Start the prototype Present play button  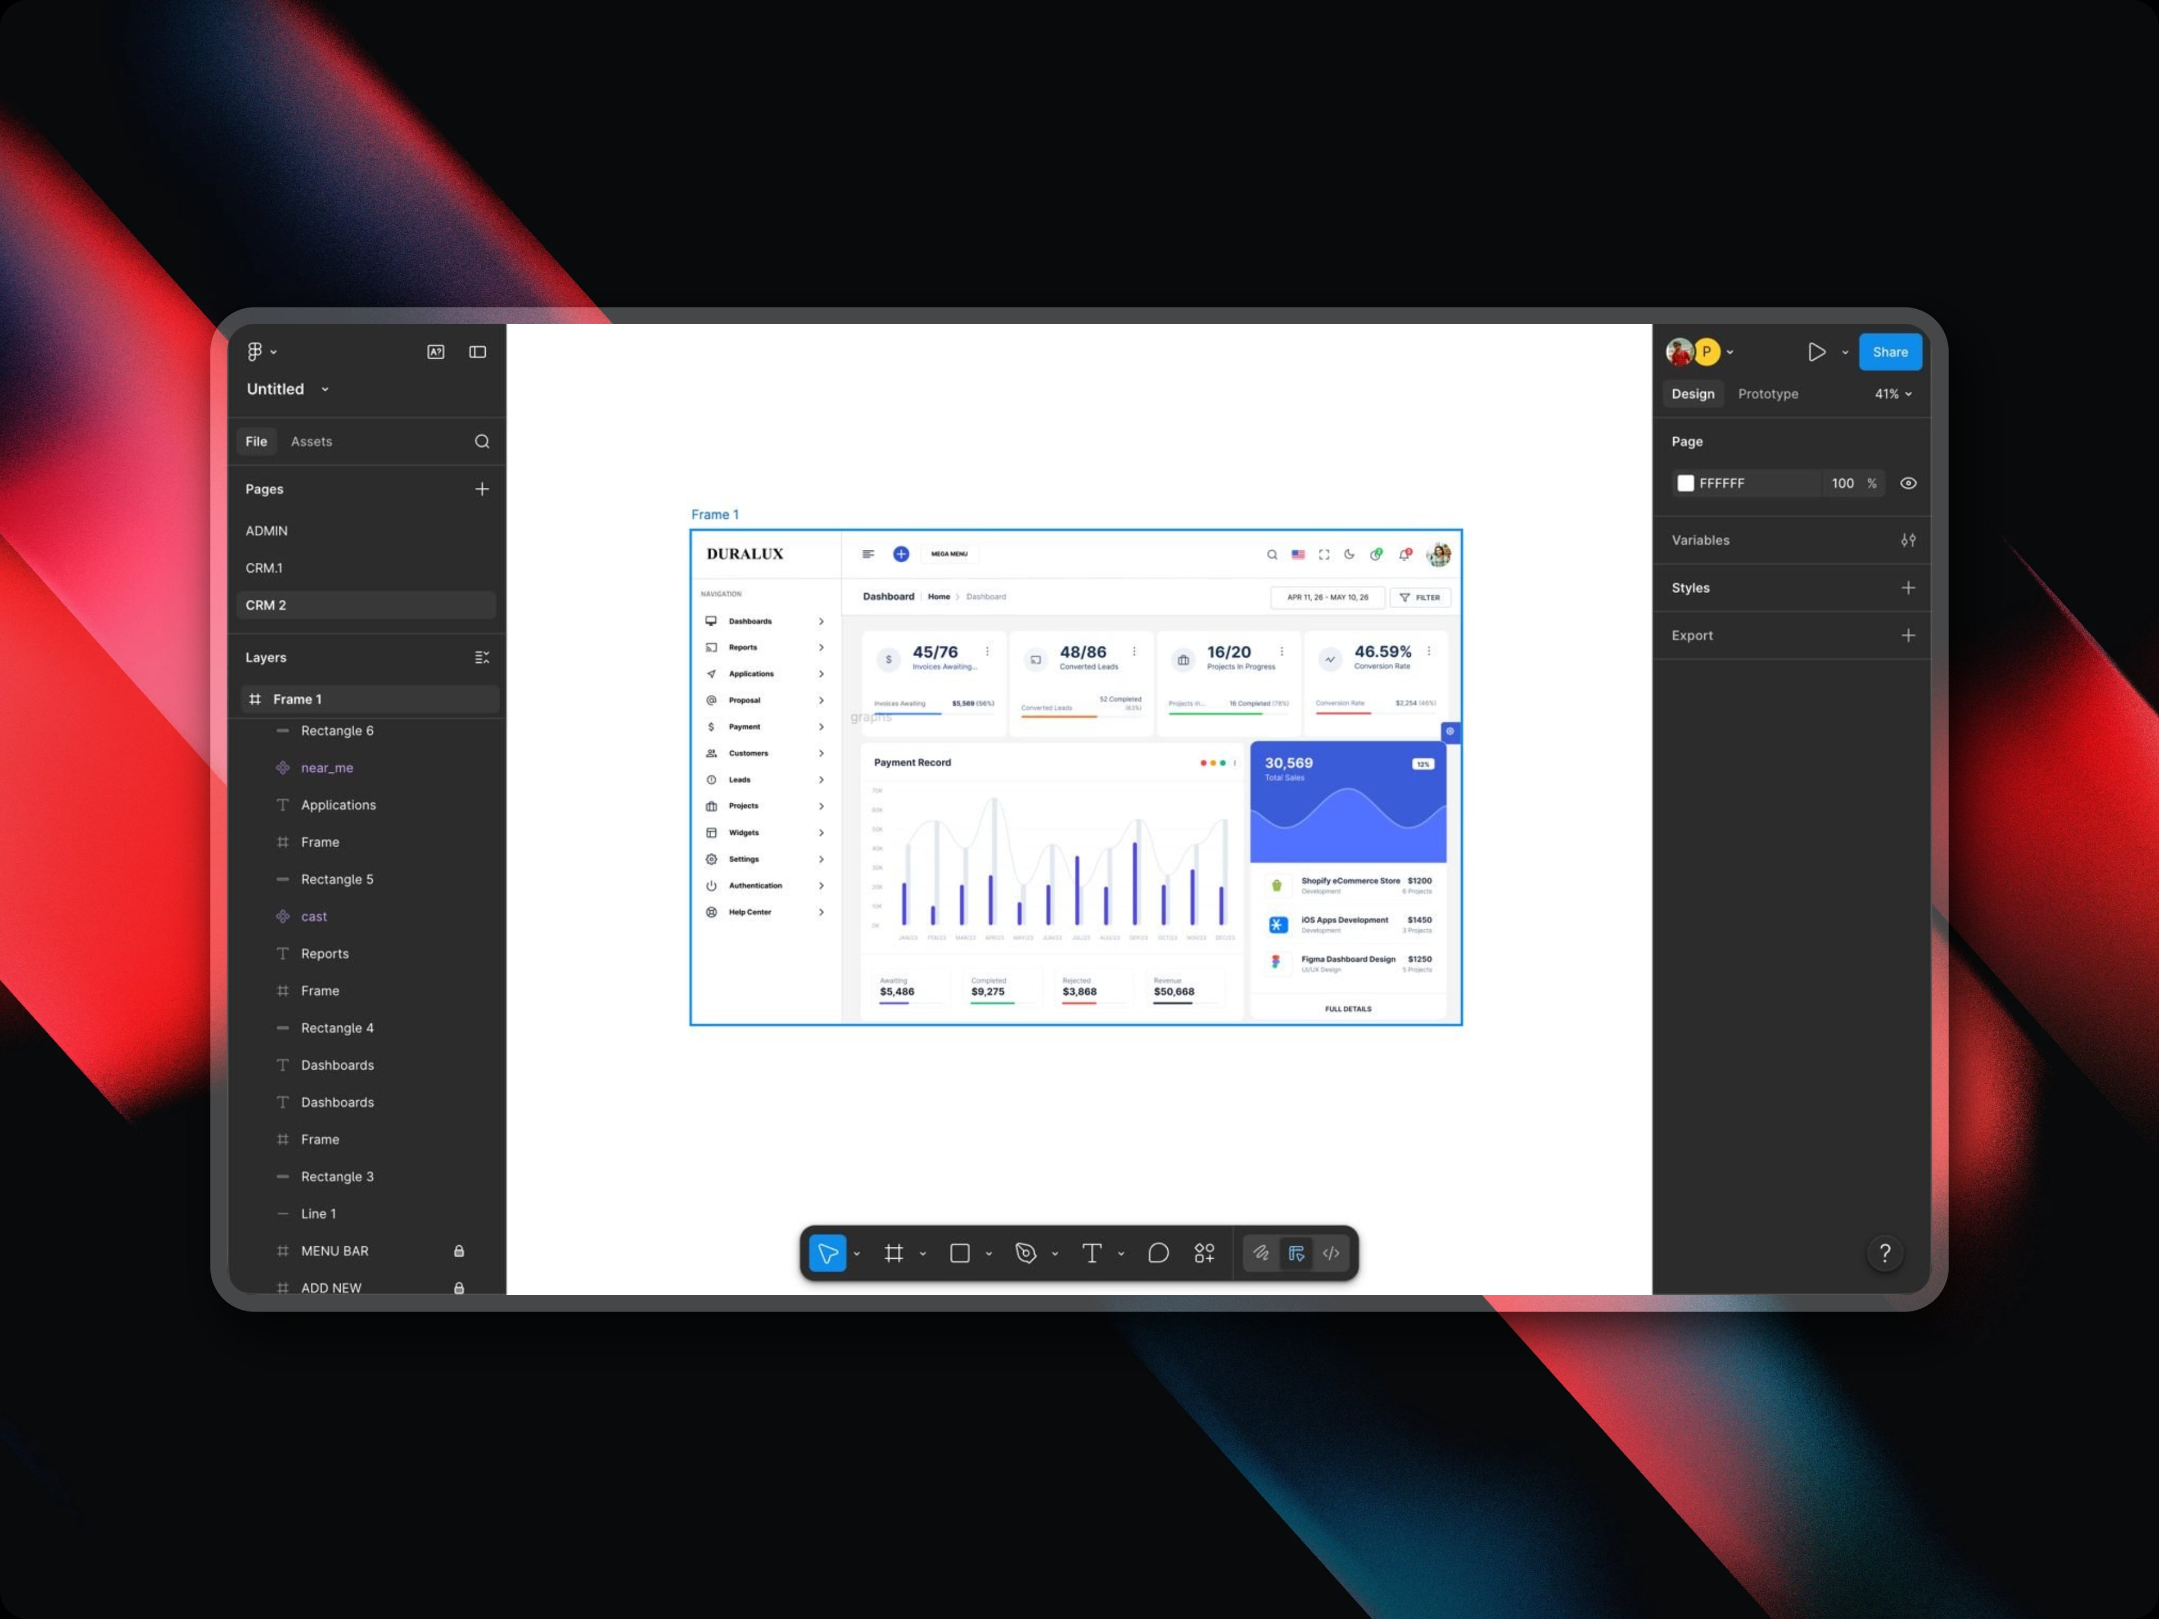tap(1817, 352)
